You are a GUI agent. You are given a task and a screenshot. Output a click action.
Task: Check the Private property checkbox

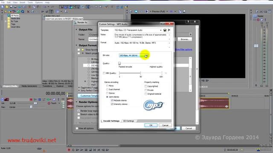146,90
